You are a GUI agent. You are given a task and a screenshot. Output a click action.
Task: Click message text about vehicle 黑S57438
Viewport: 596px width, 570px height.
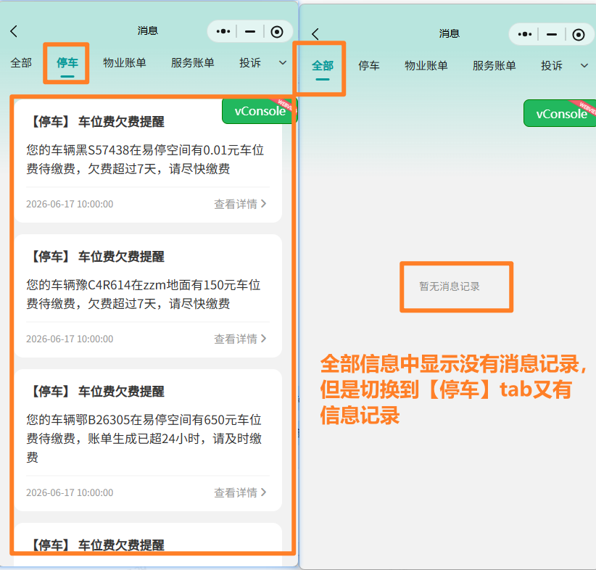coord(145,160)
